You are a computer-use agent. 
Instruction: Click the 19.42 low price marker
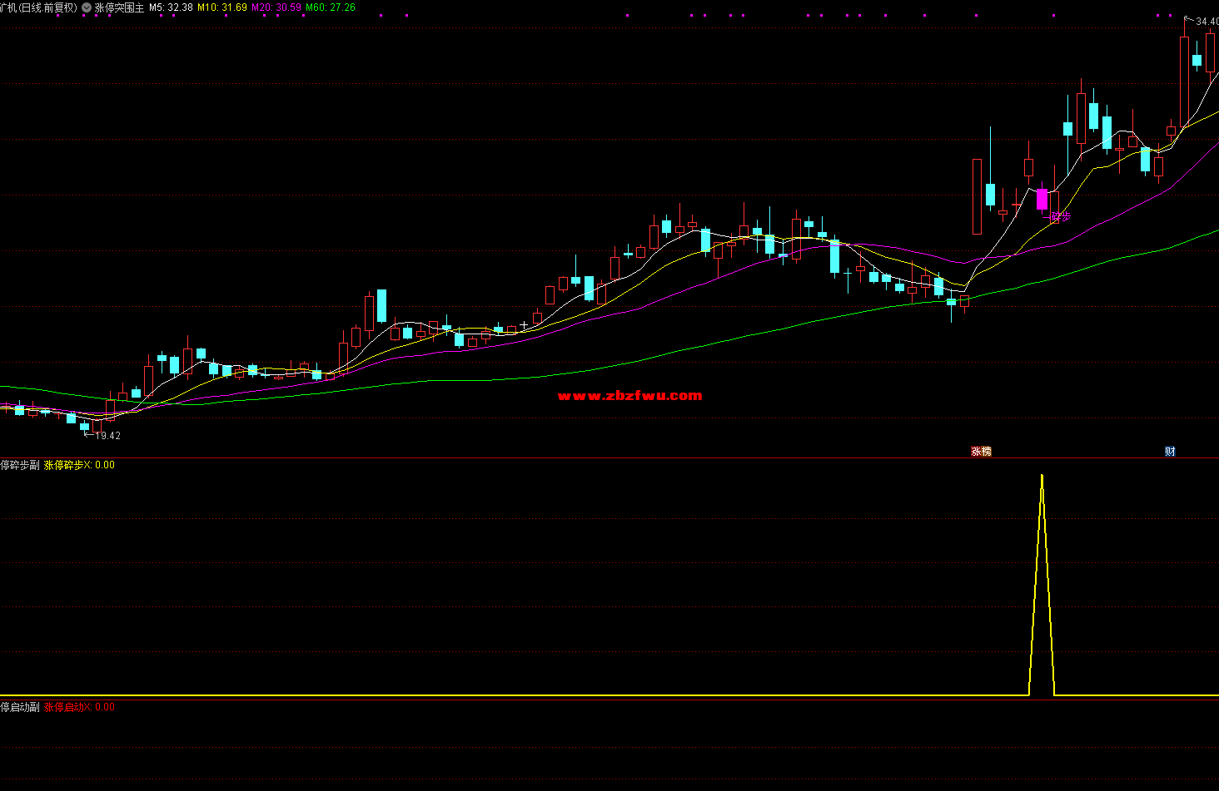107,436
